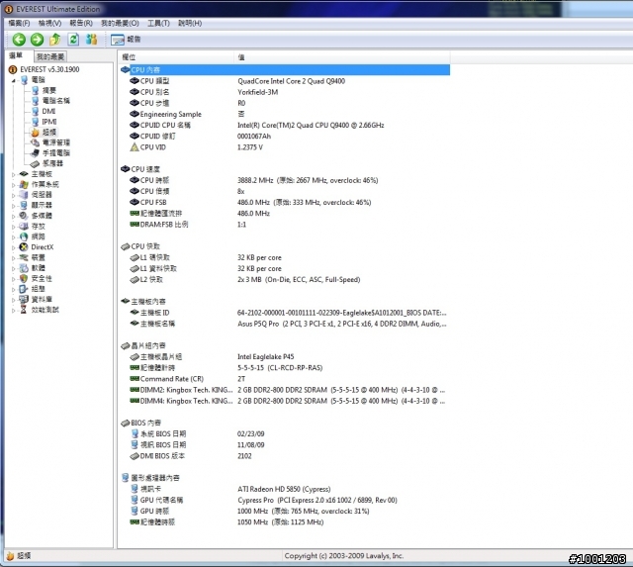Image resolution: width=633 pixels, height=567 pixels.
Task: Click the Yorkfield-3M value
Action: [257, 92]
